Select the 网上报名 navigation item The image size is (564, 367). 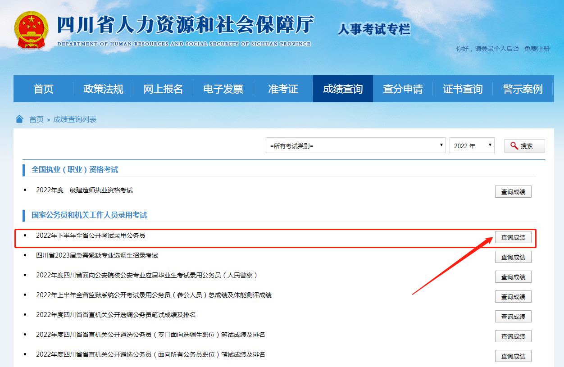(163, 89)
